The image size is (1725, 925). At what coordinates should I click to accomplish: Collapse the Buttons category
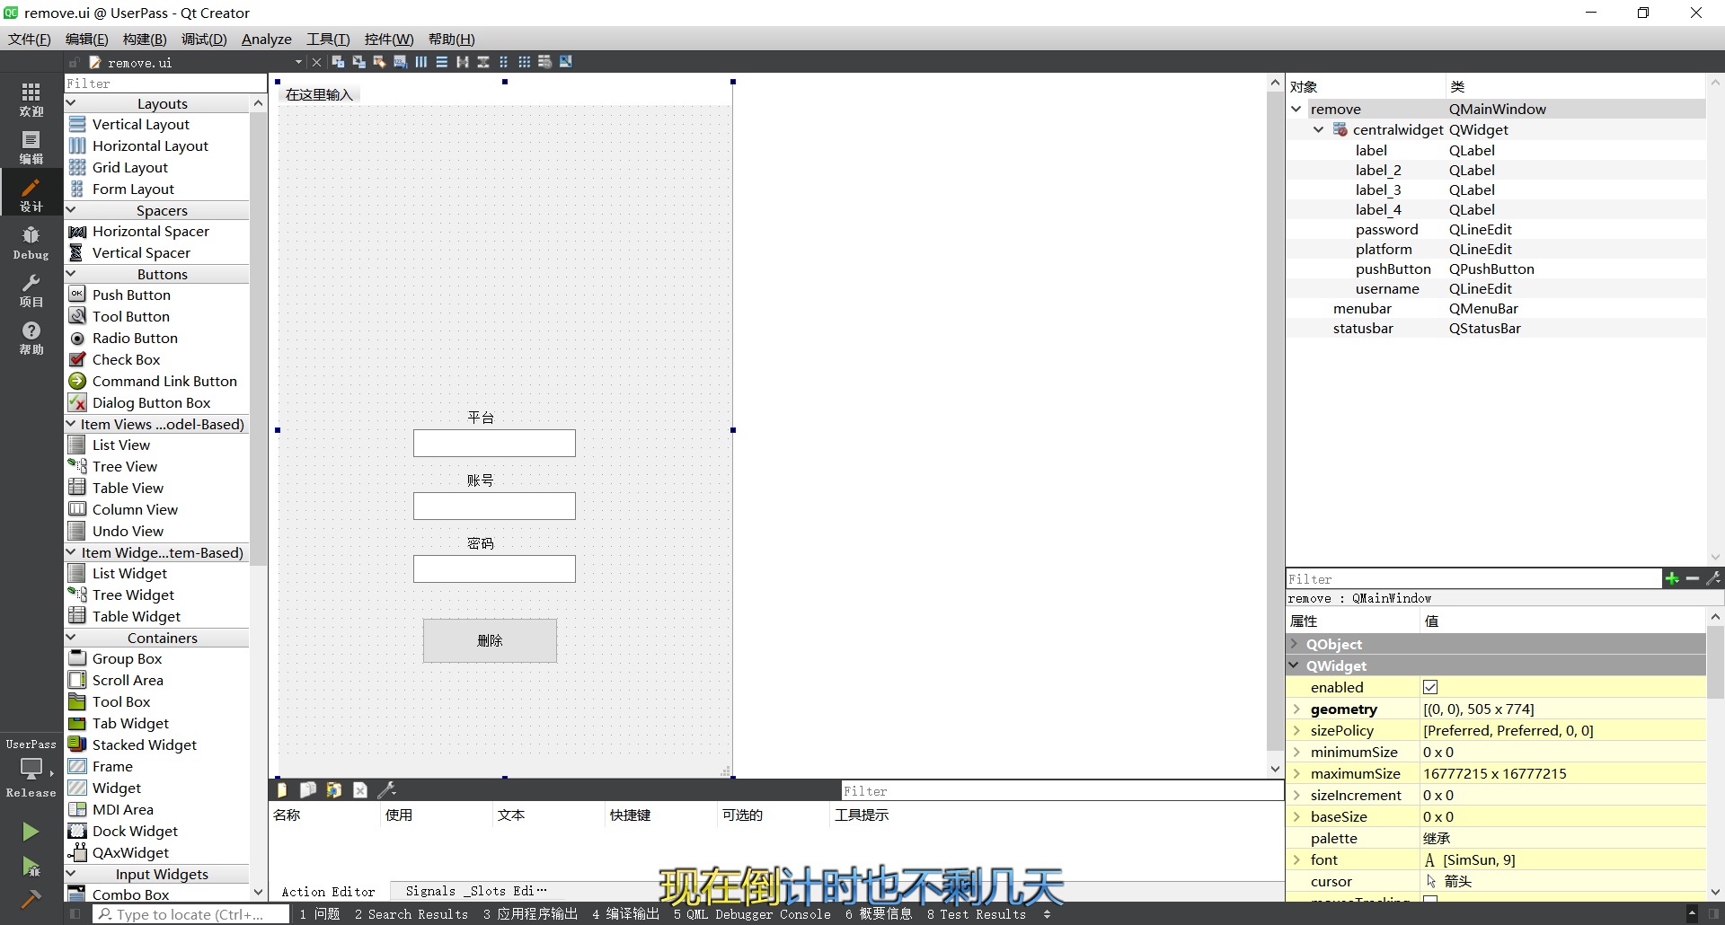coord(71,274)
